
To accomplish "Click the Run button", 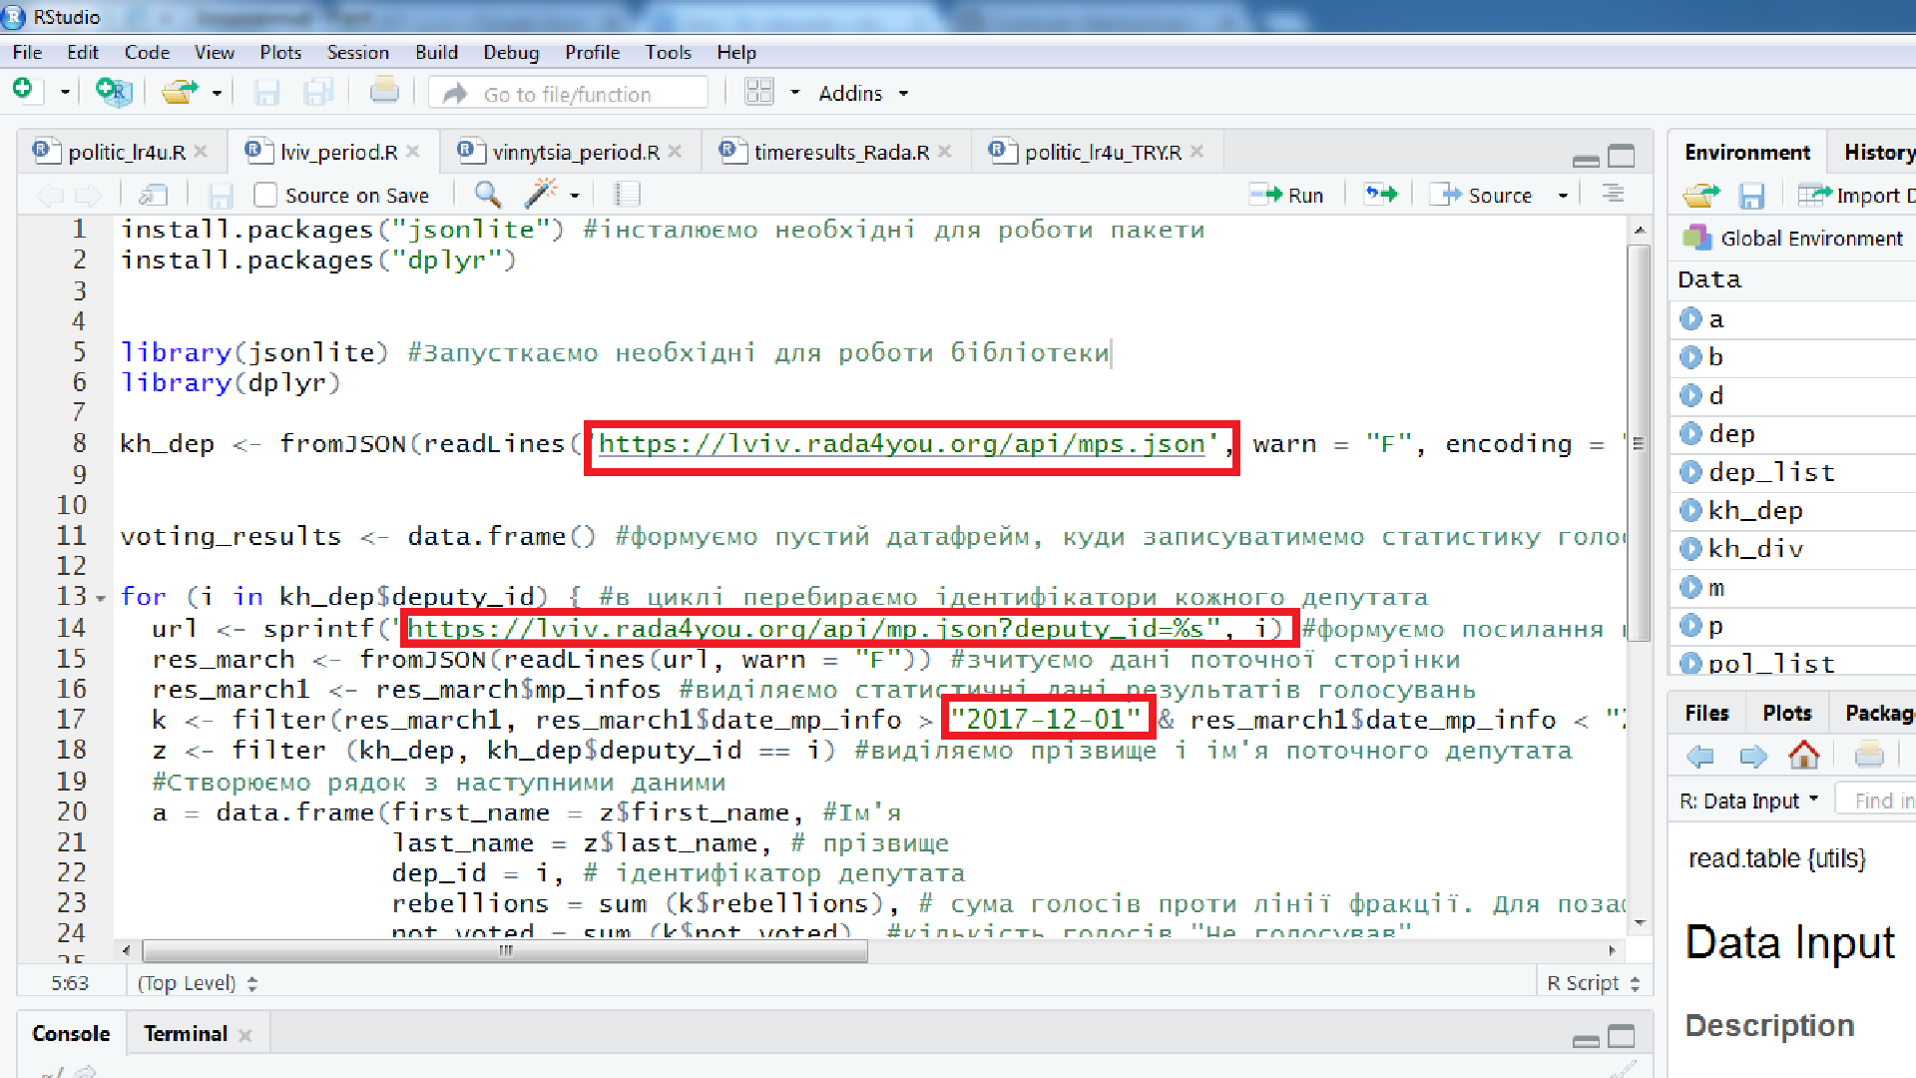I will (1288, 195).
